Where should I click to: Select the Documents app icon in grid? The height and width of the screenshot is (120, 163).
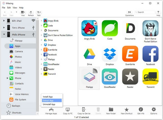pos(130,28)
